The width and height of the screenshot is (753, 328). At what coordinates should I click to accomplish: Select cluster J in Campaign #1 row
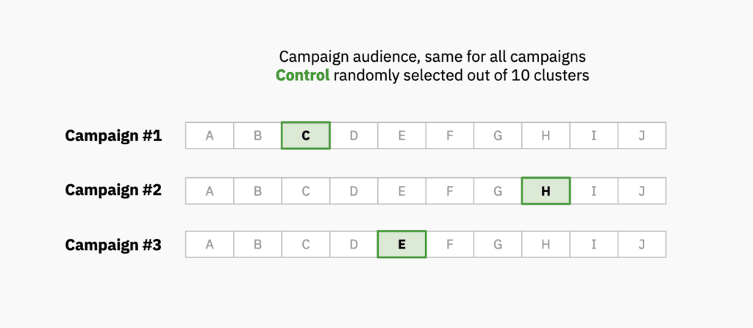641,135
